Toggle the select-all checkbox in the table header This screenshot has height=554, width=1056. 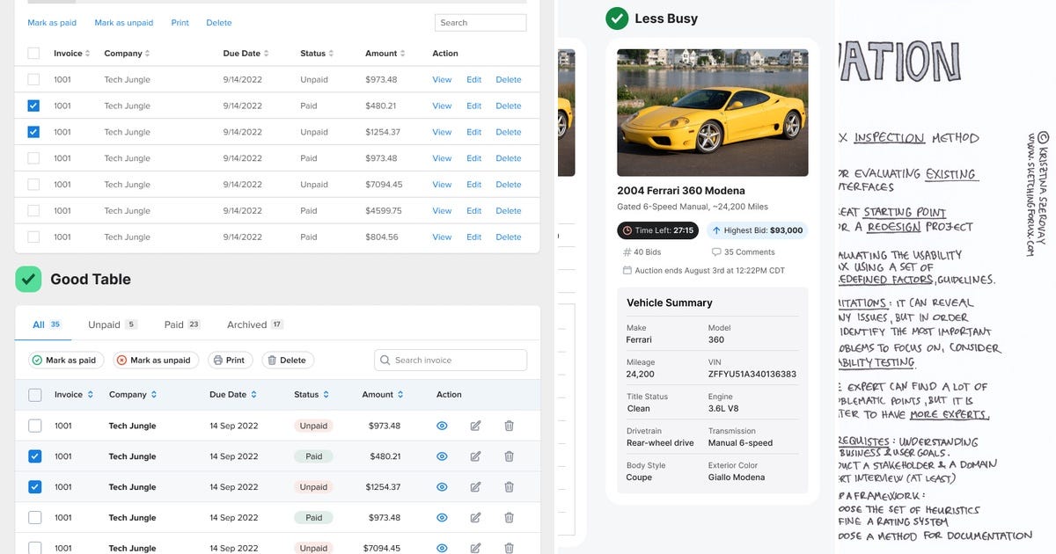[35, 394]
